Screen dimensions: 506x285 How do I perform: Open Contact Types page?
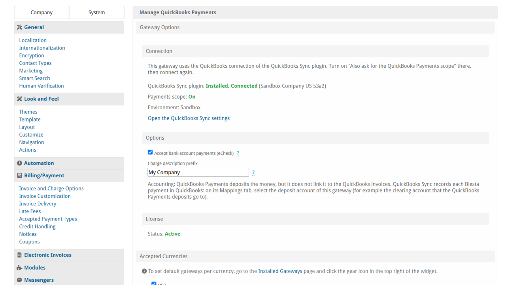click(35, 63)
